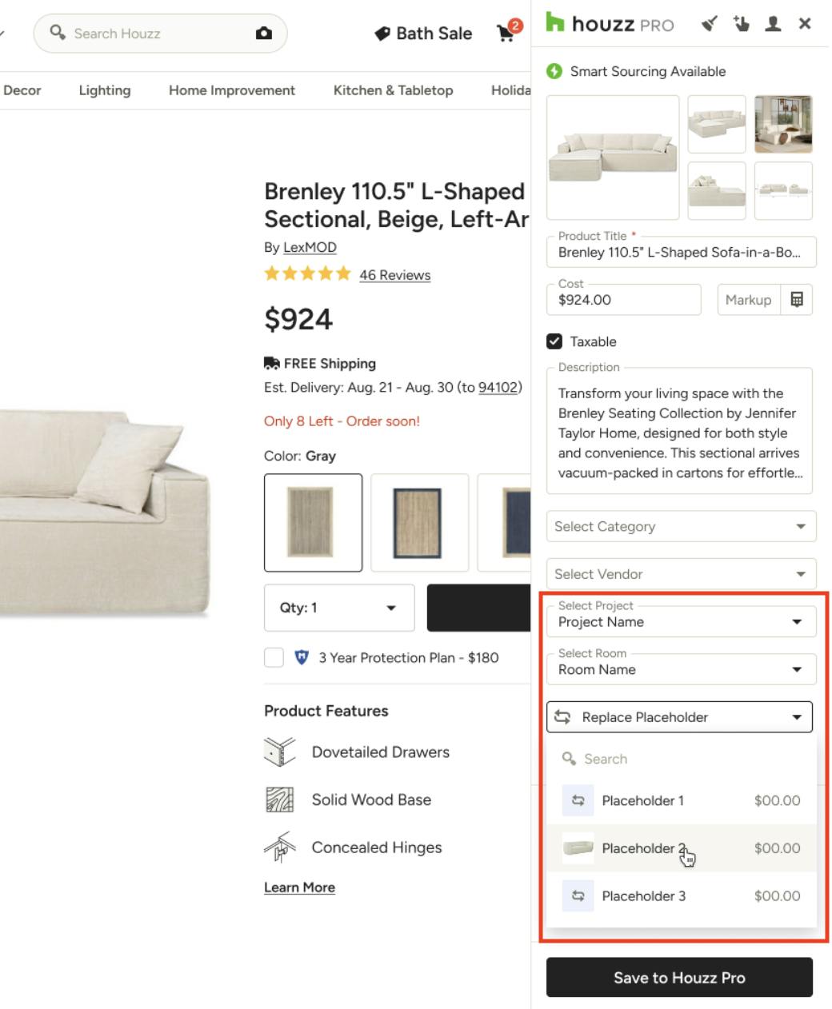Select the first gray color swatch
Screen dimensions: 832x1009
(313, 523)
